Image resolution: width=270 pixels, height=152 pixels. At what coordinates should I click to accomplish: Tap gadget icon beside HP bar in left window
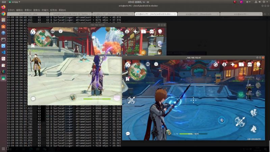coord(73,97)
